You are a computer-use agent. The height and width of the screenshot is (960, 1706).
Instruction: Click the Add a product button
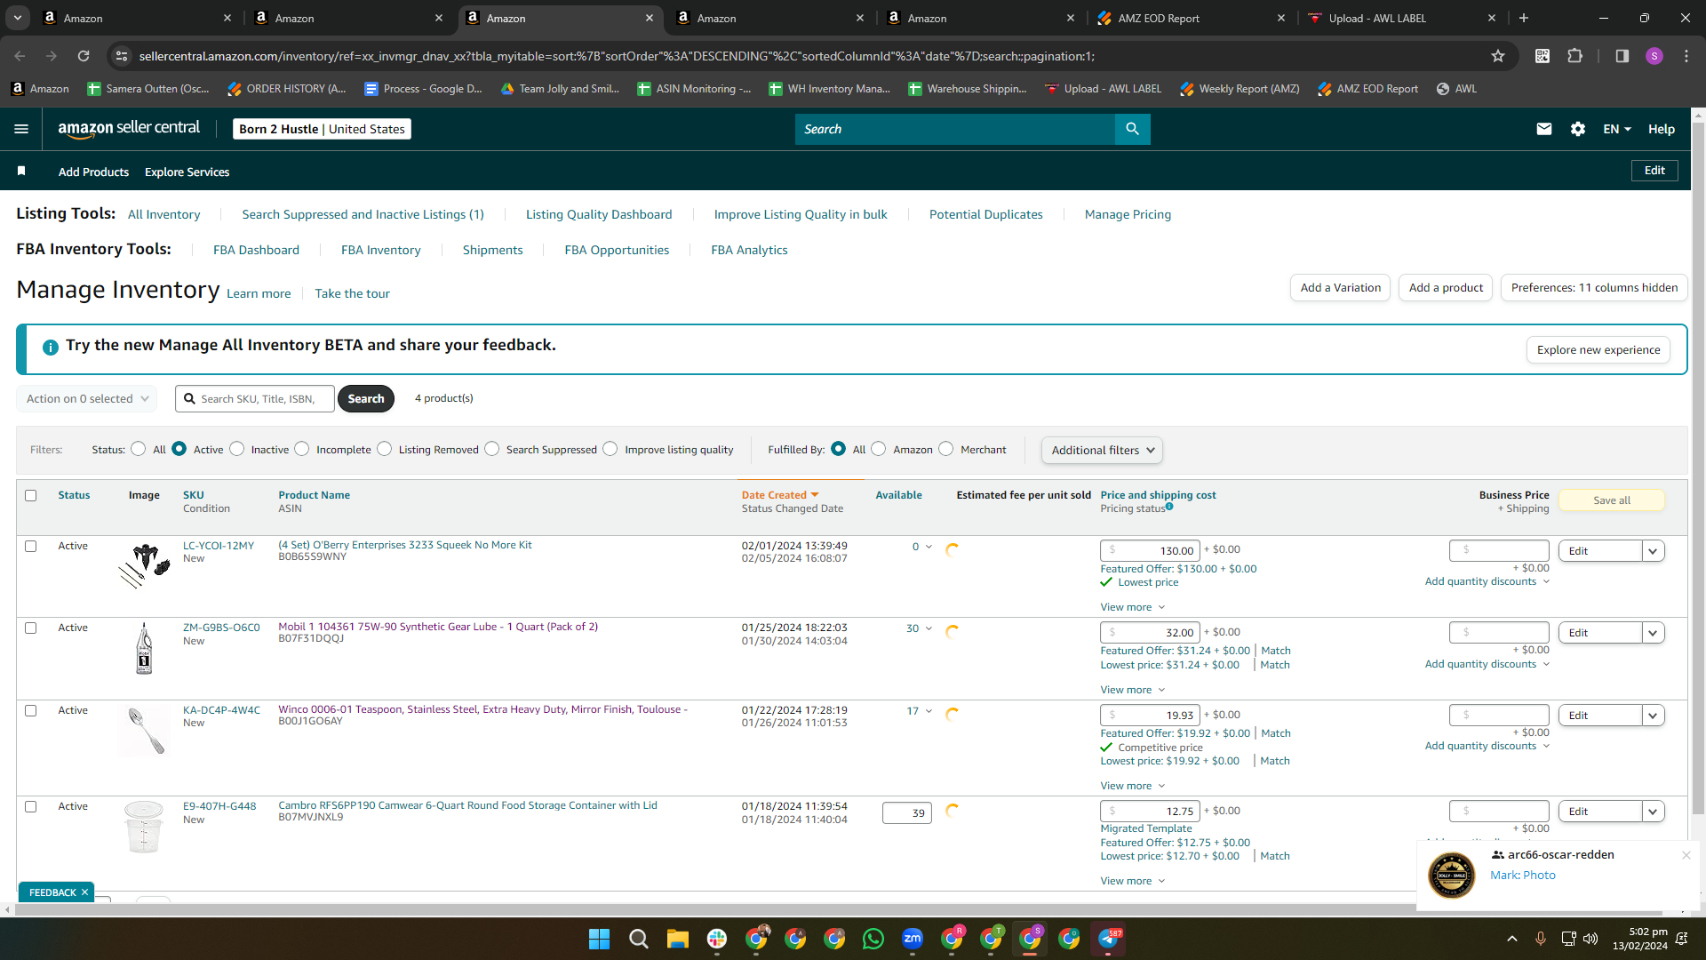1446,288
